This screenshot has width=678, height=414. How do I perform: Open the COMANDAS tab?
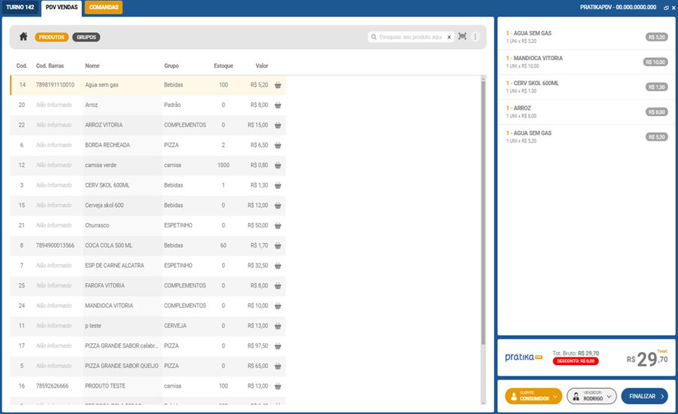tap(103, 8)
